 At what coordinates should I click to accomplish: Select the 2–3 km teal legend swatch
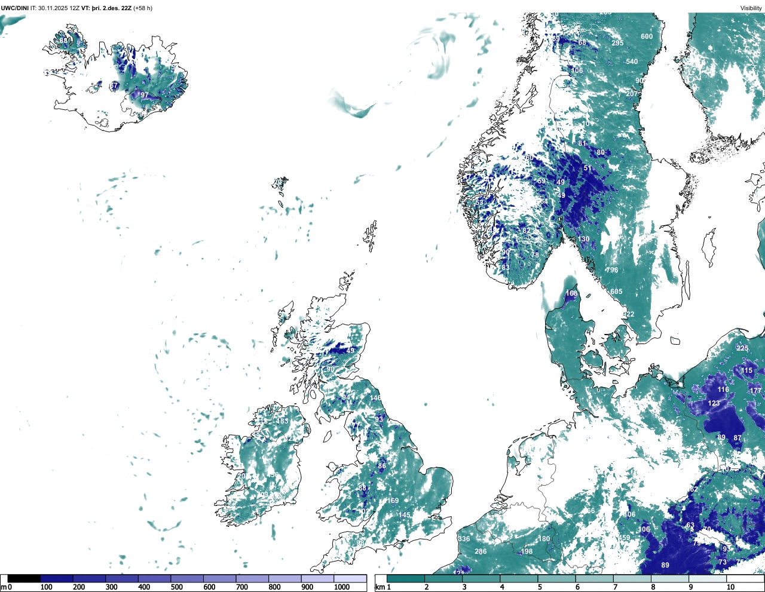coord(443,578)
